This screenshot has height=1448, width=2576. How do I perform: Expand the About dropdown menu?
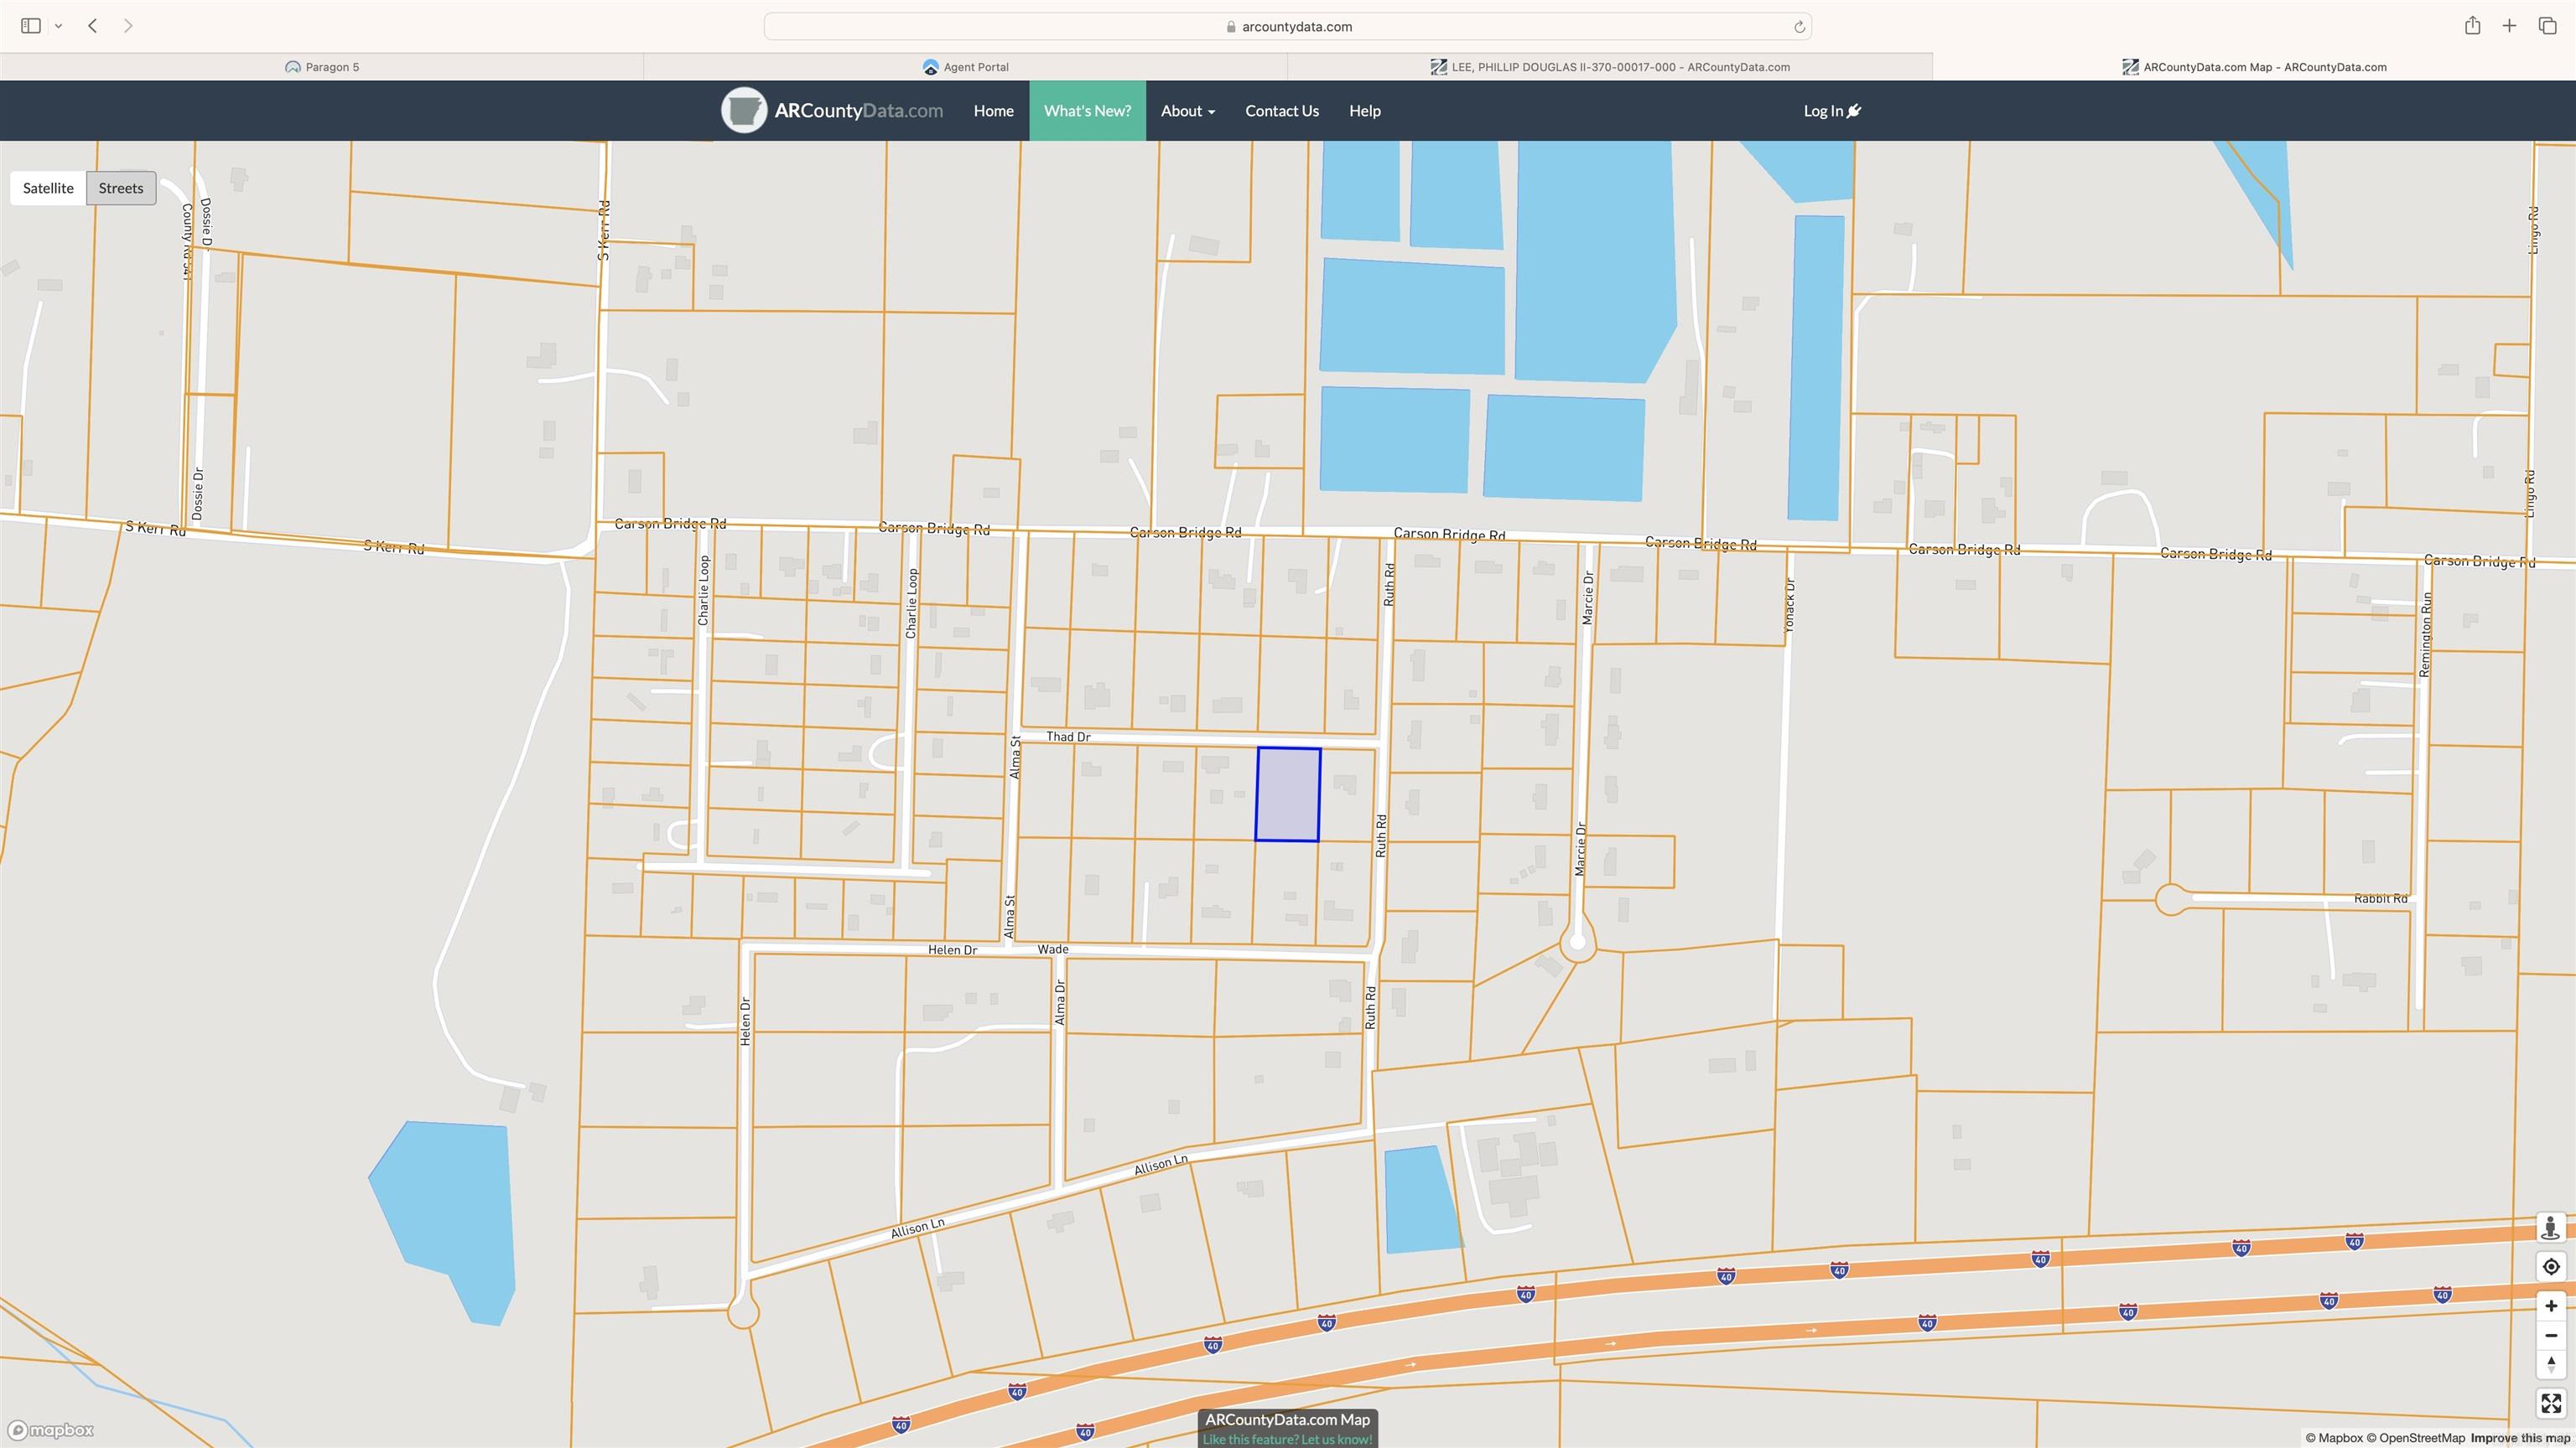(1187, 111)
